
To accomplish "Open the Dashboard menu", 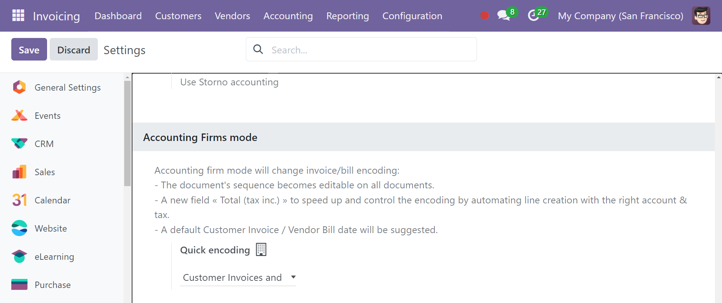I will coord(118,16).
